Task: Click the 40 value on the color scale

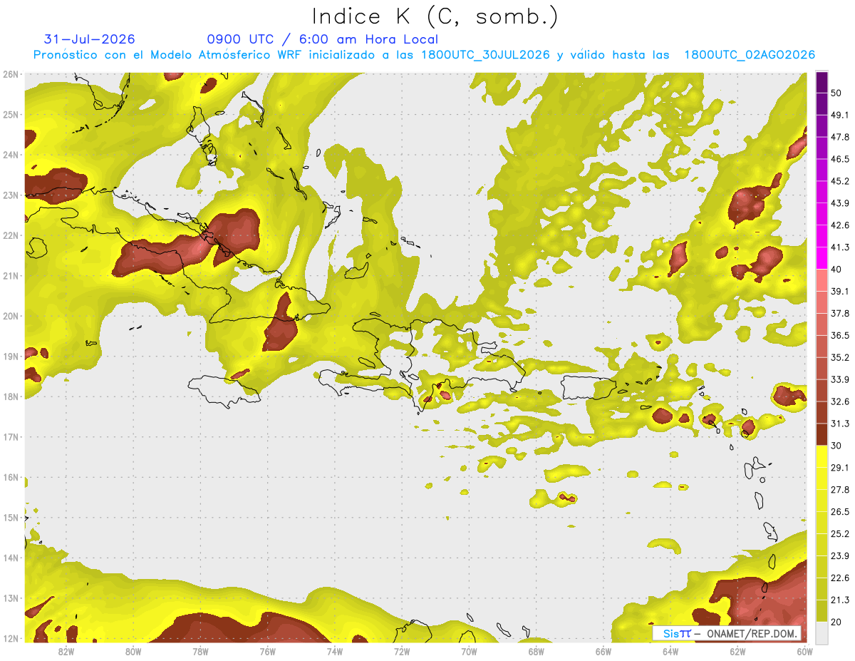Action: 837,270
